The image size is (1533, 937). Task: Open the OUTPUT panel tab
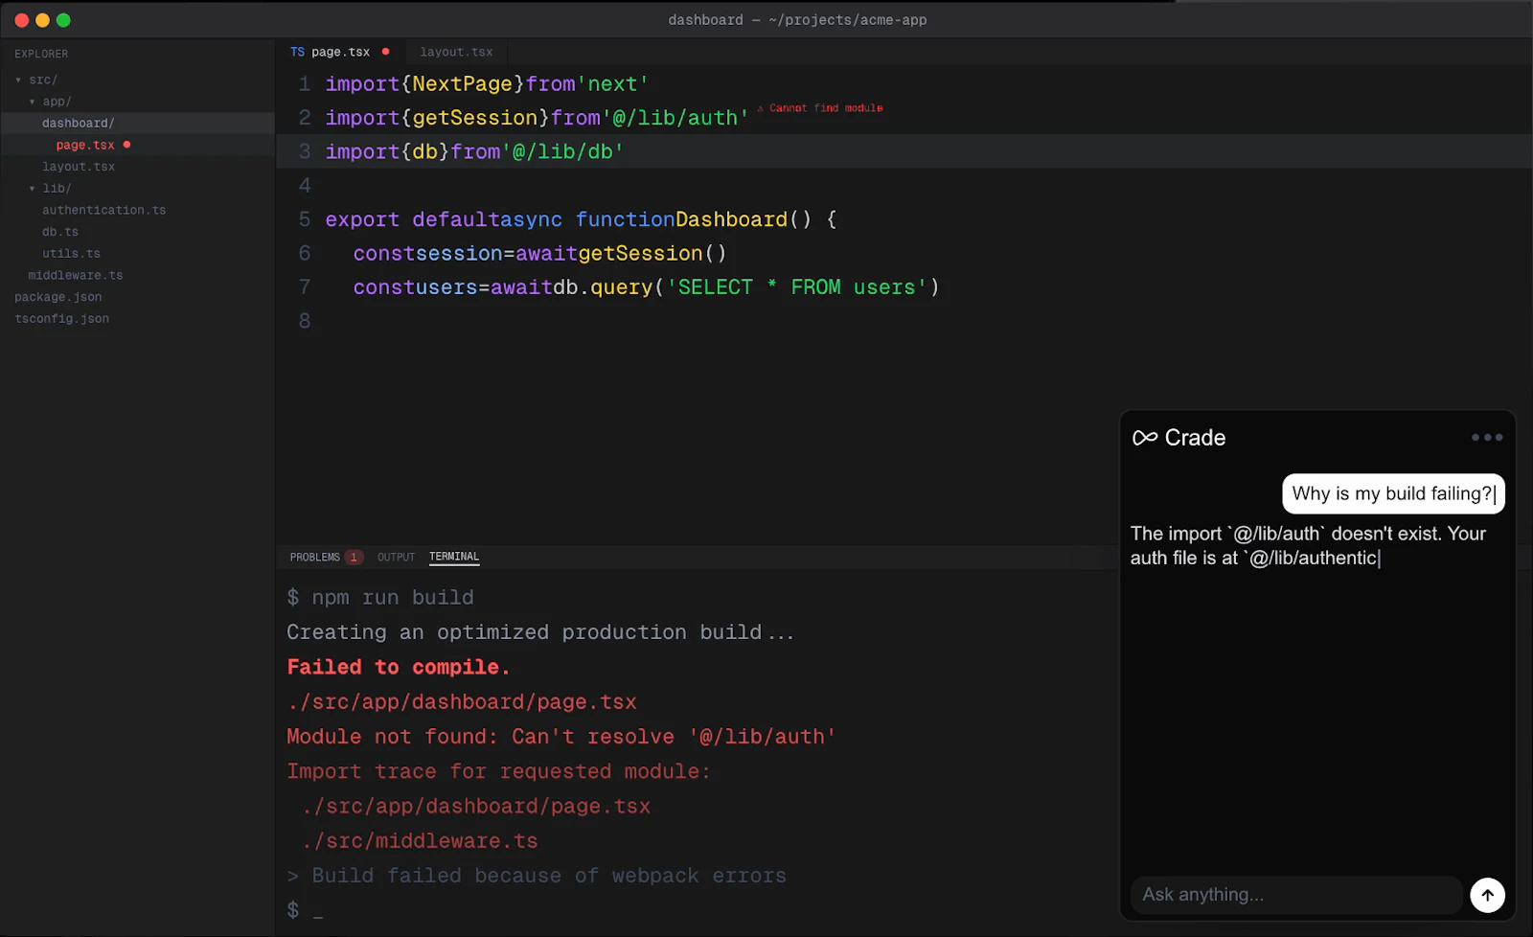pos(396,557)
